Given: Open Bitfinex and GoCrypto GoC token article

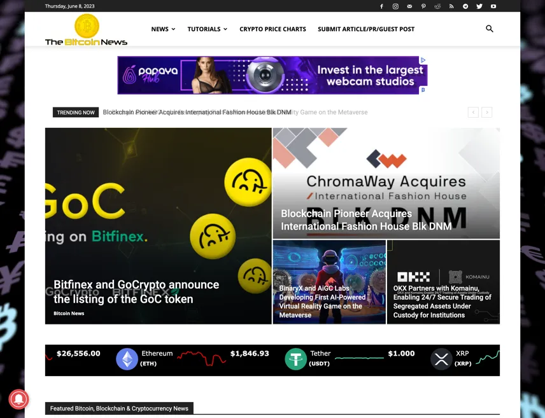Looking at the screenshot, I should (136, 292).
